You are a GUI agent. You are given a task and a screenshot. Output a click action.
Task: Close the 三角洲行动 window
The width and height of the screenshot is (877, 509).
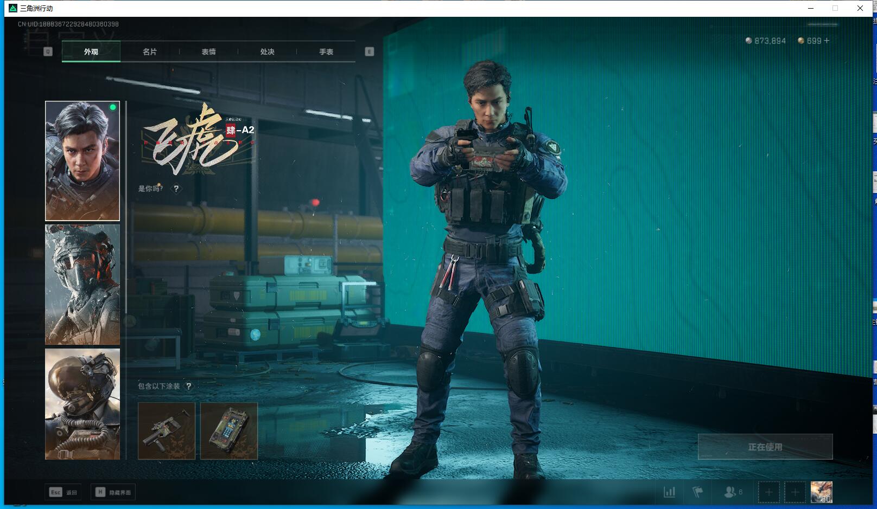coord(860,8)
